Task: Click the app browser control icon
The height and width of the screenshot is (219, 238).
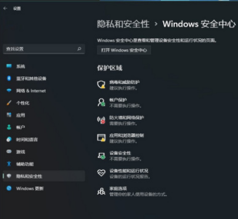Action: pos(101,138)
